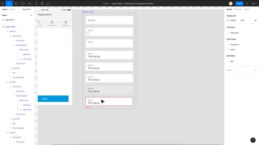The width and height of the screenshot is (259, 145).
Task: Select the Hand tool
Action: click(42, 4)
